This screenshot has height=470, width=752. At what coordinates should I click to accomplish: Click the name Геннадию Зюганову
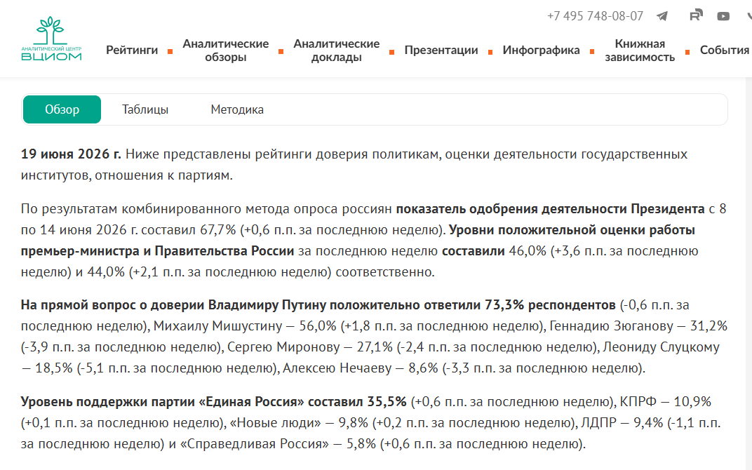[612, 326]
